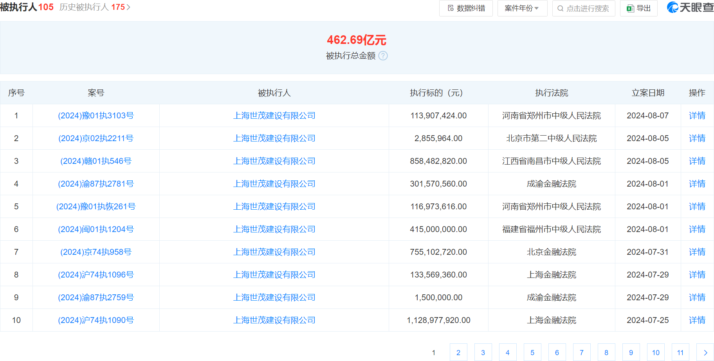The width and height of the screenshot is (714, 361).
Task: Click 上海世茂建设有限公司 in row 1
Action: 274,116
